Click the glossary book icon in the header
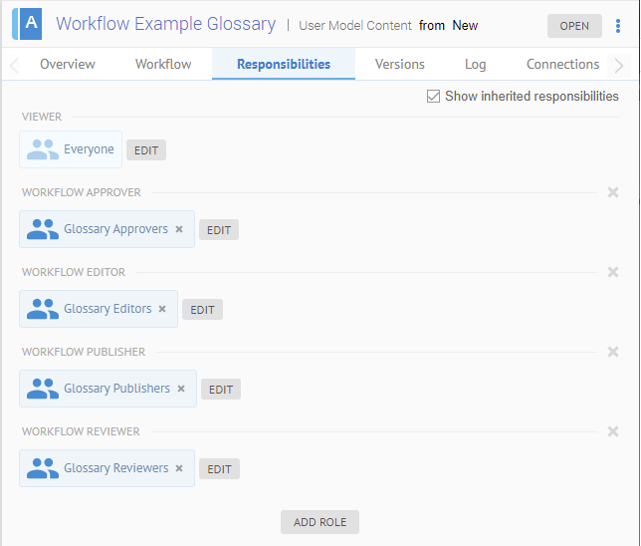This screenshot has width=641, height=546. point(29,24)
